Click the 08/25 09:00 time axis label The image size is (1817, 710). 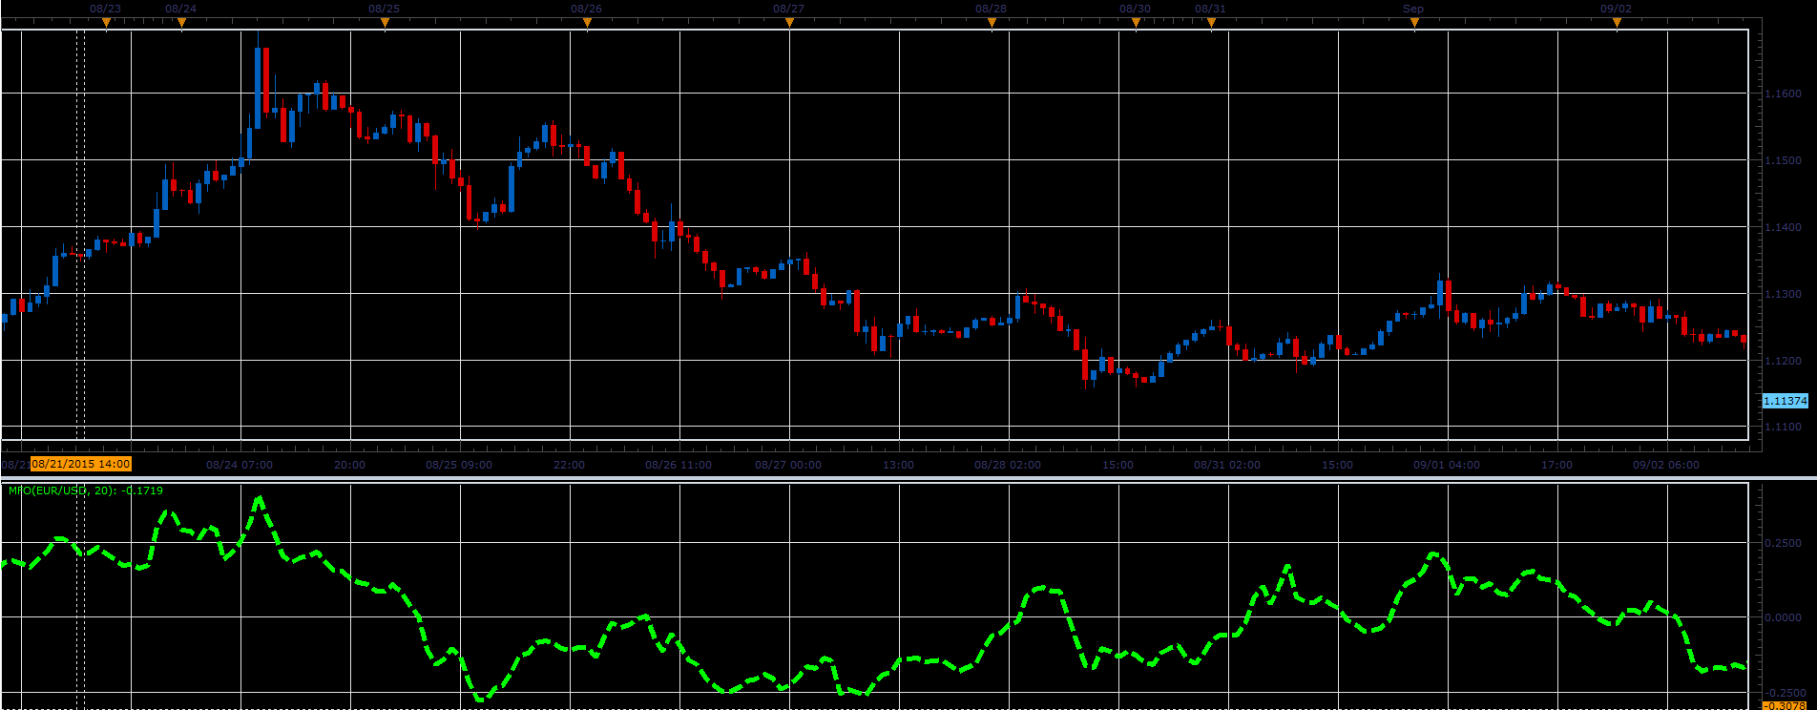[459, 465]
